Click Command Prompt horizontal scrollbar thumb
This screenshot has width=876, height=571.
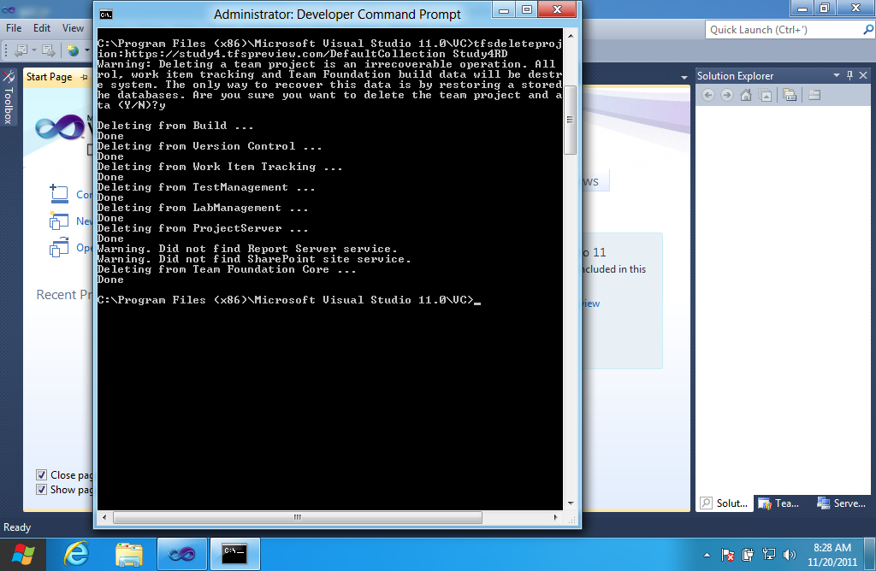point(297,517)
